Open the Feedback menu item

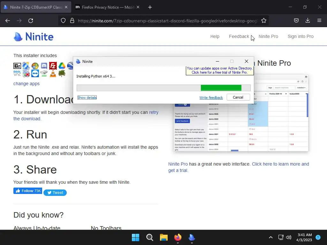239,36
